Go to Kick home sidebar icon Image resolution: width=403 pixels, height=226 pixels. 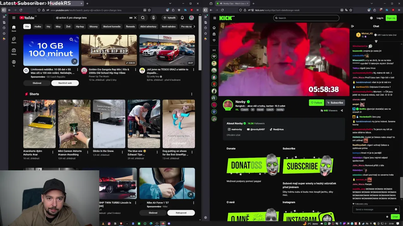coord(214,28)
